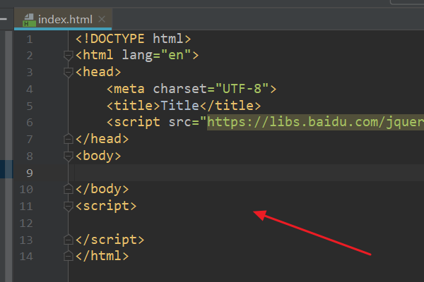This screenshot has height=282, width=424.
Task: Open the libs.baidu.com jquery URL link
Action: coord(315,122)
